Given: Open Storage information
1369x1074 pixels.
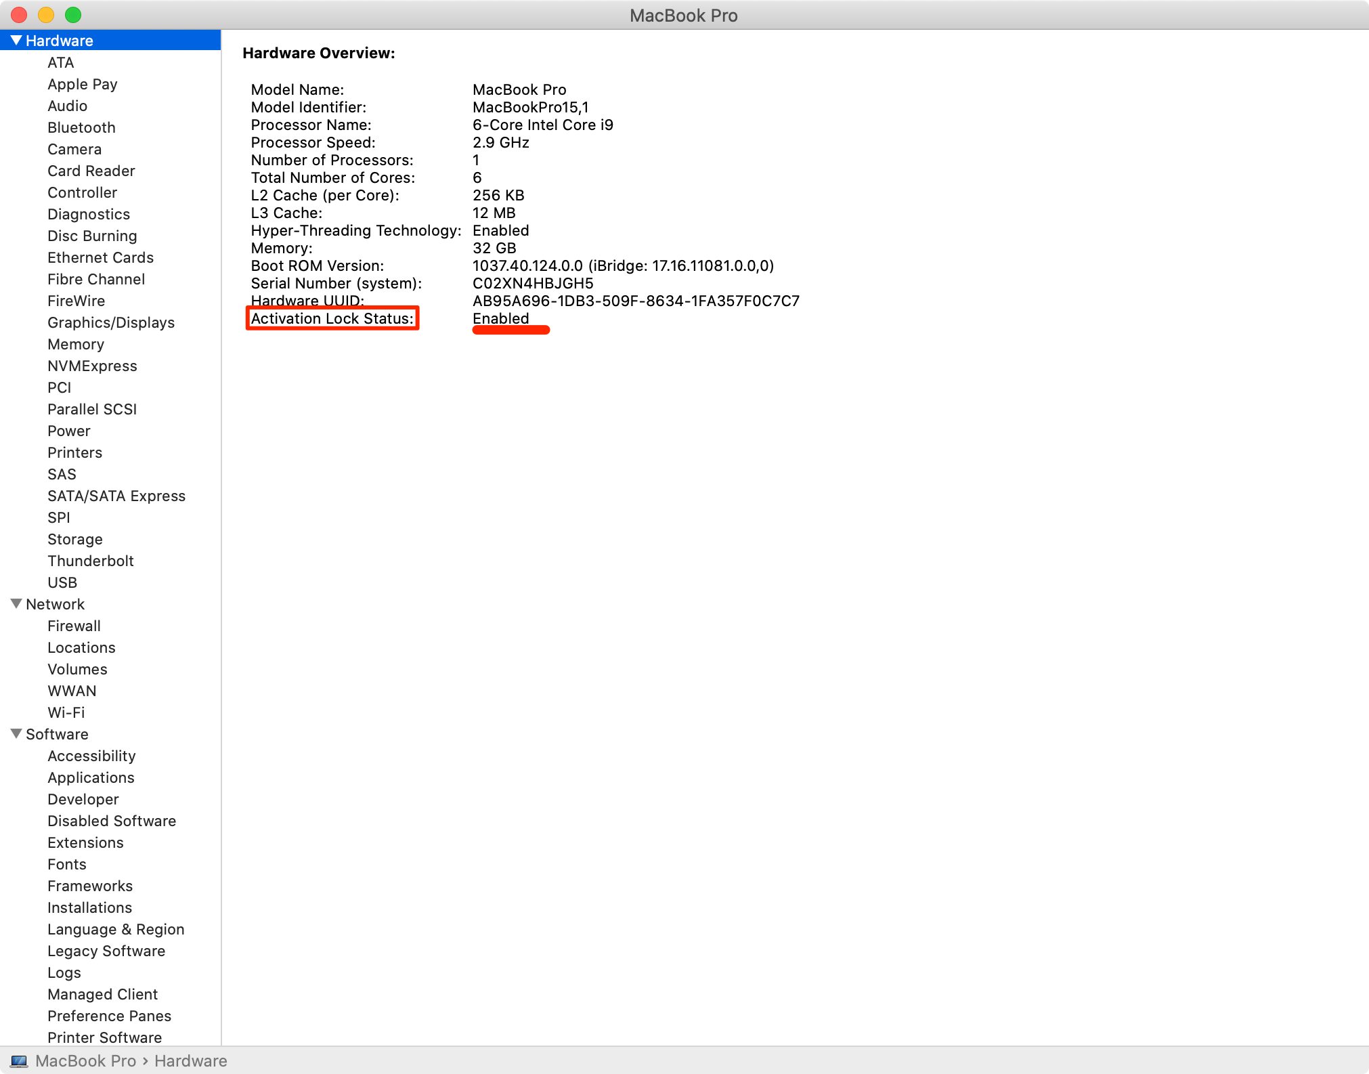Looking at the screenshot, I should (x=75, y=539).
